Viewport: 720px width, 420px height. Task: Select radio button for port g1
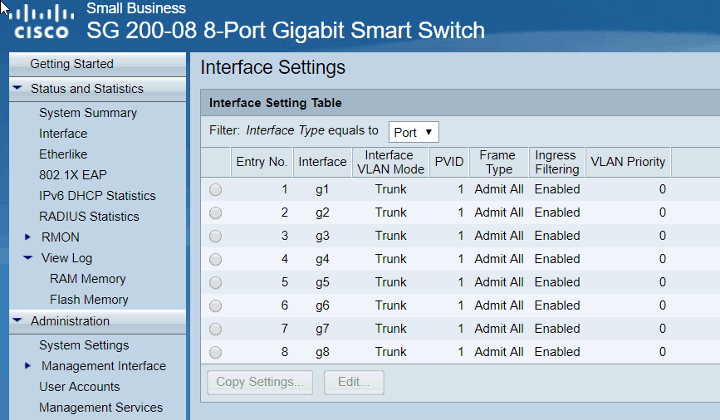216,189
